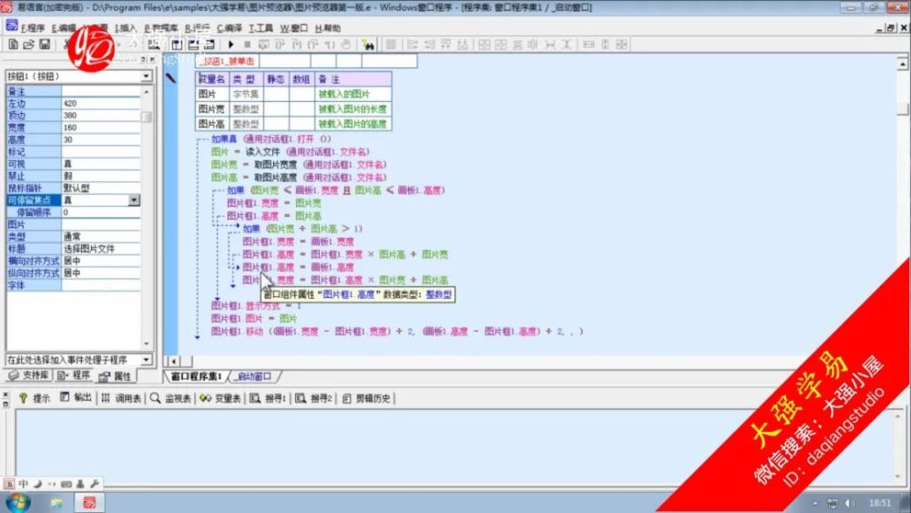Click the _按钮1_被单击 subroutine name cell
The height and width of the screenshot is (513, 911).
pyautogui.click(x=228, y=61)
